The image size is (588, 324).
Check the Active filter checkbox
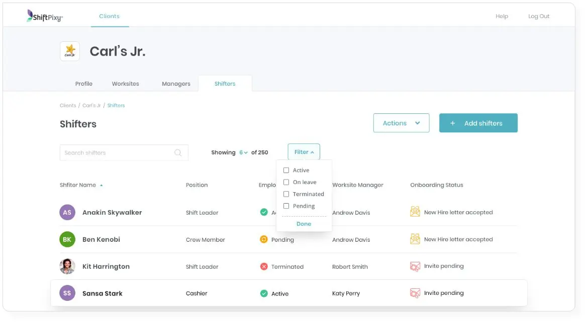[x=286, y=170]
